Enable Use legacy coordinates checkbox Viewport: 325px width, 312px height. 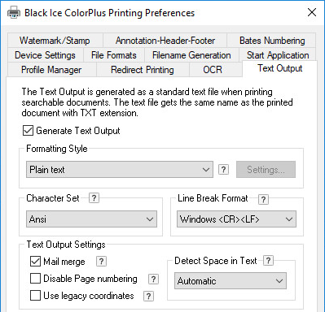coord(35,296)
